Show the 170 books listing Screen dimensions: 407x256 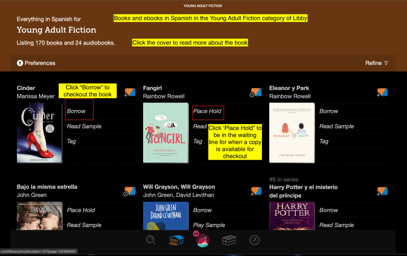pyautogui.click(x=49, y=43)
